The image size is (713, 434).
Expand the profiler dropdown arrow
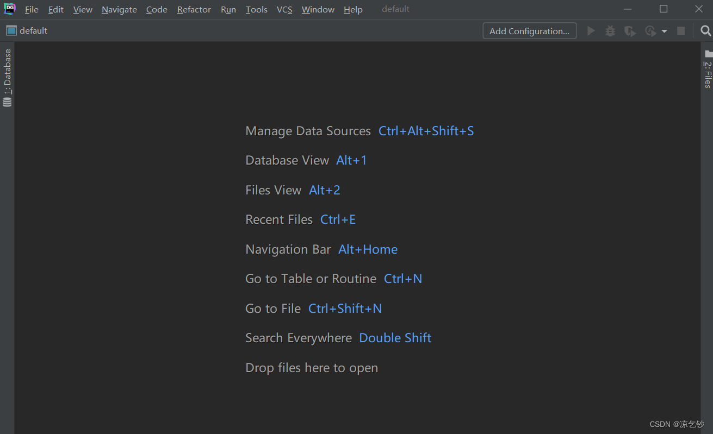(x=664, y=32)
